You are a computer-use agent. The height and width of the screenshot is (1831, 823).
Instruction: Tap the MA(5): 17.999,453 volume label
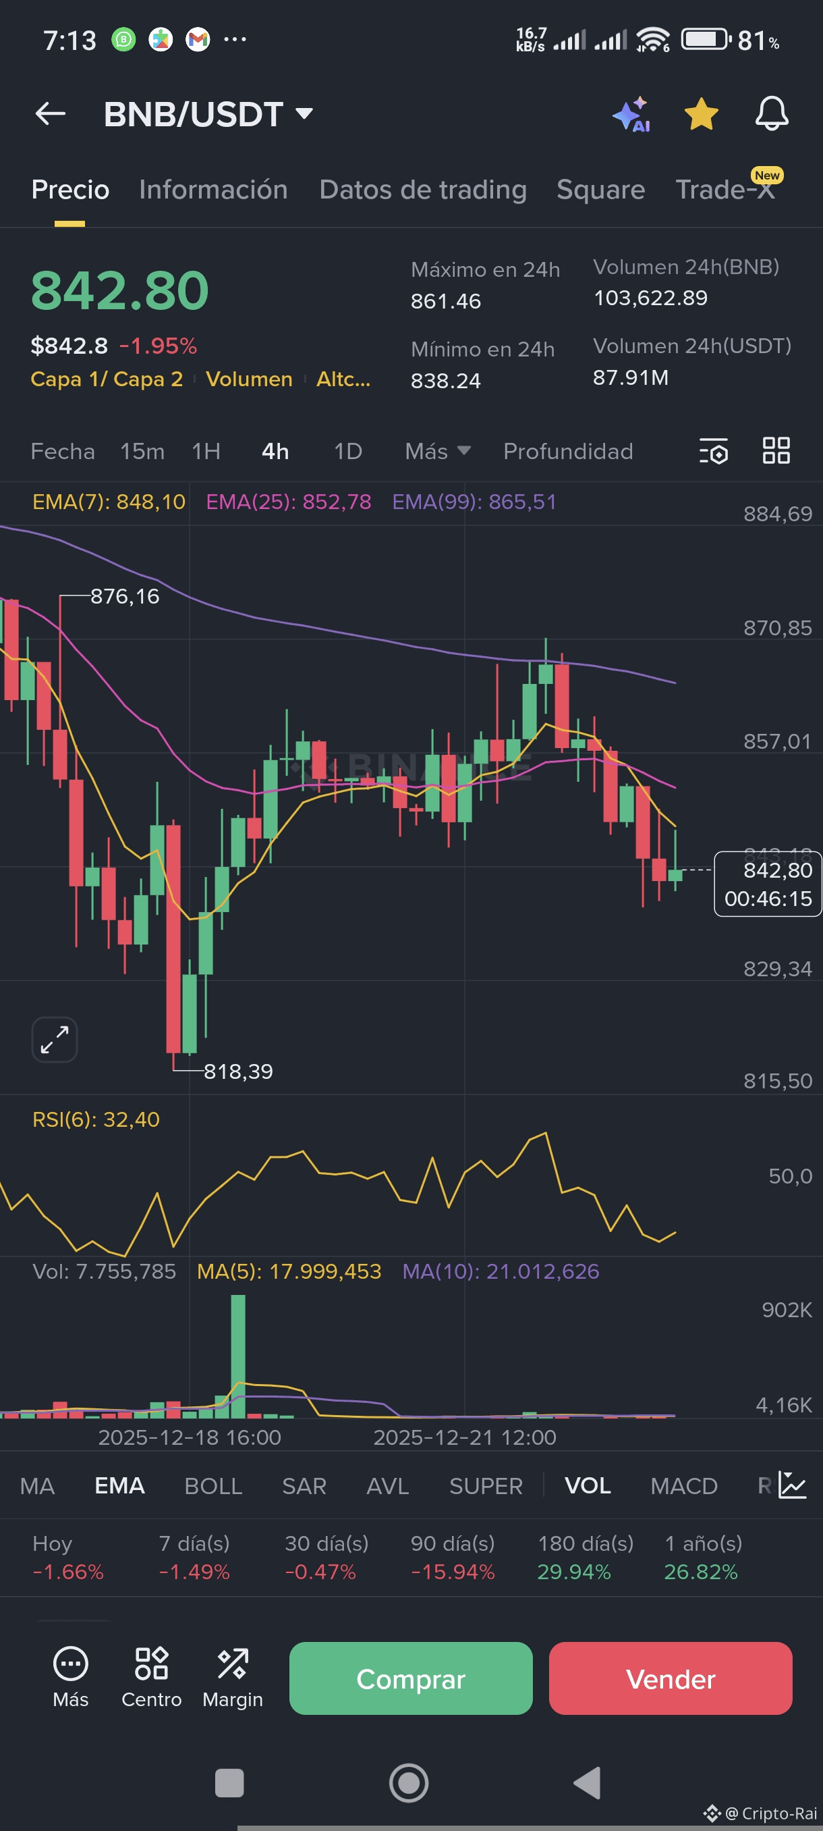289,1271
